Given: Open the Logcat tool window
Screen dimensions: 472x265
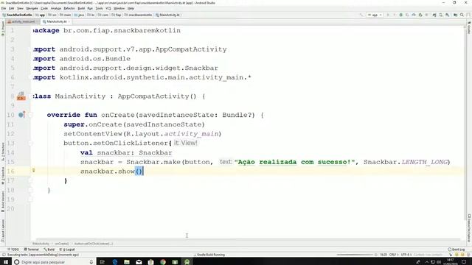Looking at the screenshot, I should click(x=67, y=250).
